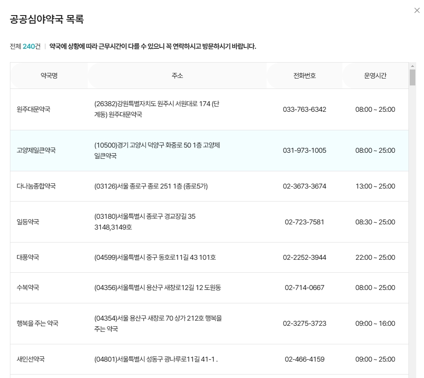
Task: Close the 공공심야약국 목록 dialog
Action: 416,10
